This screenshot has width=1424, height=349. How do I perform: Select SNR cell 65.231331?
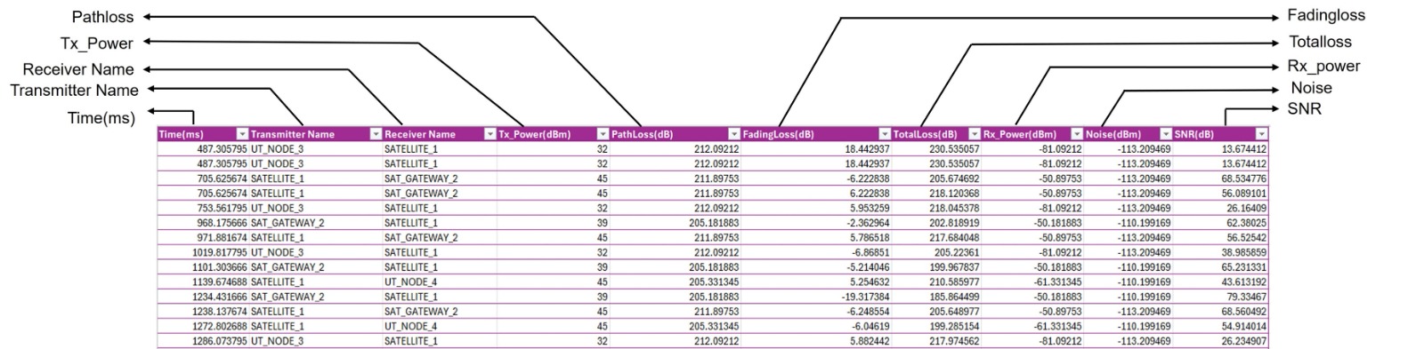1244,267
